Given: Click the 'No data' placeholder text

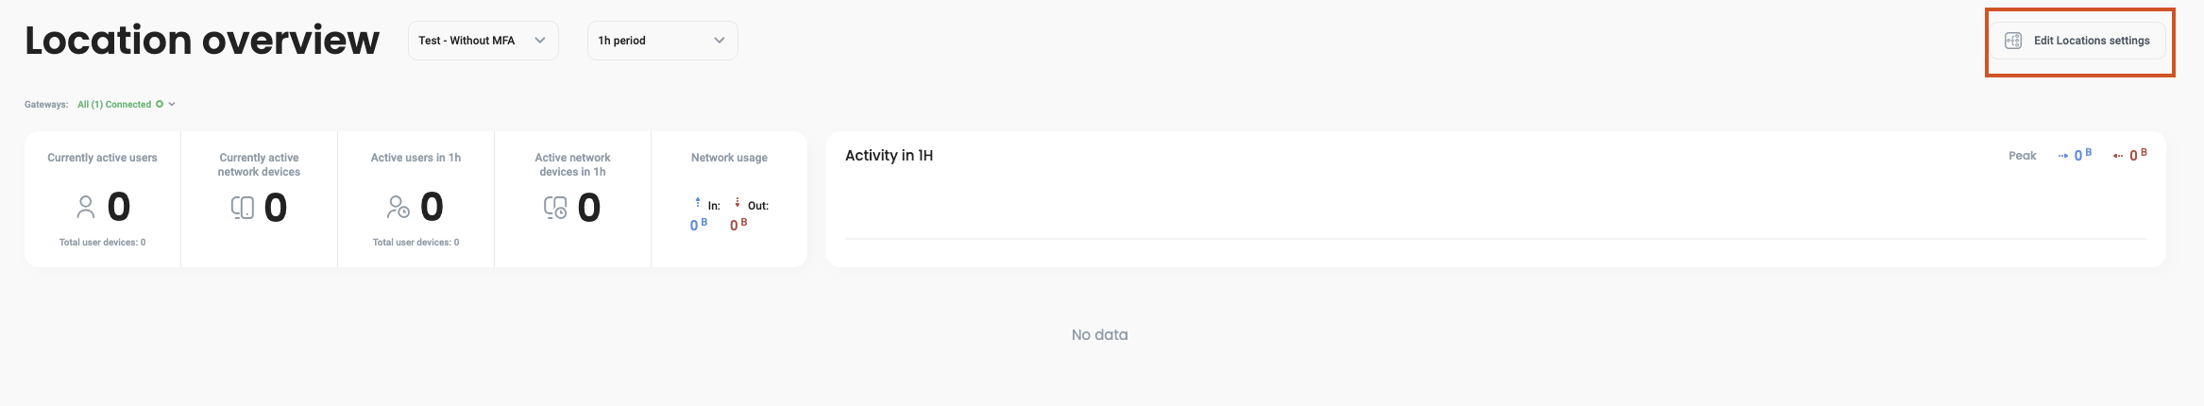Looking at the screenshot, I should 1099,335.
